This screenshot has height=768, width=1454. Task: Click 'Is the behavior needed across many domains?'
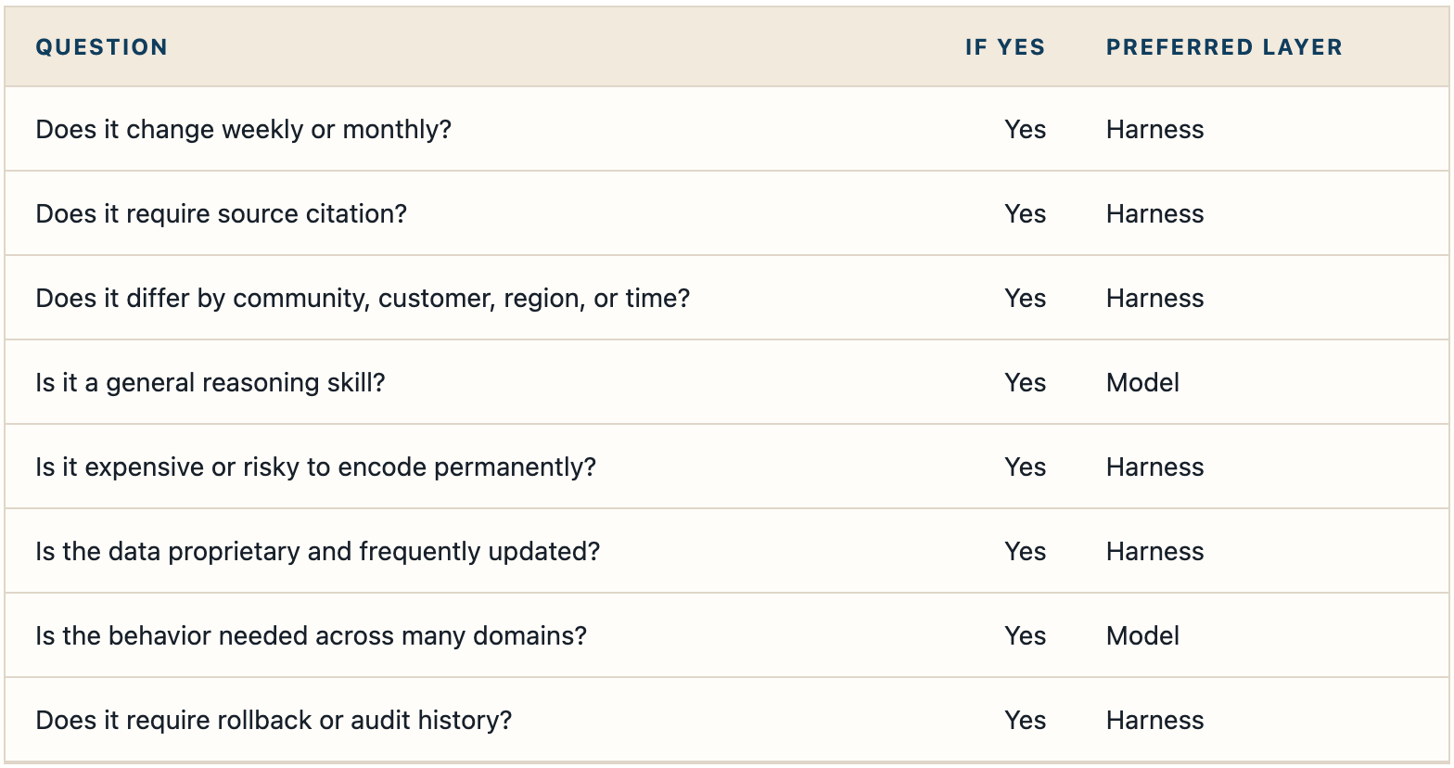[x=311, y=635]
